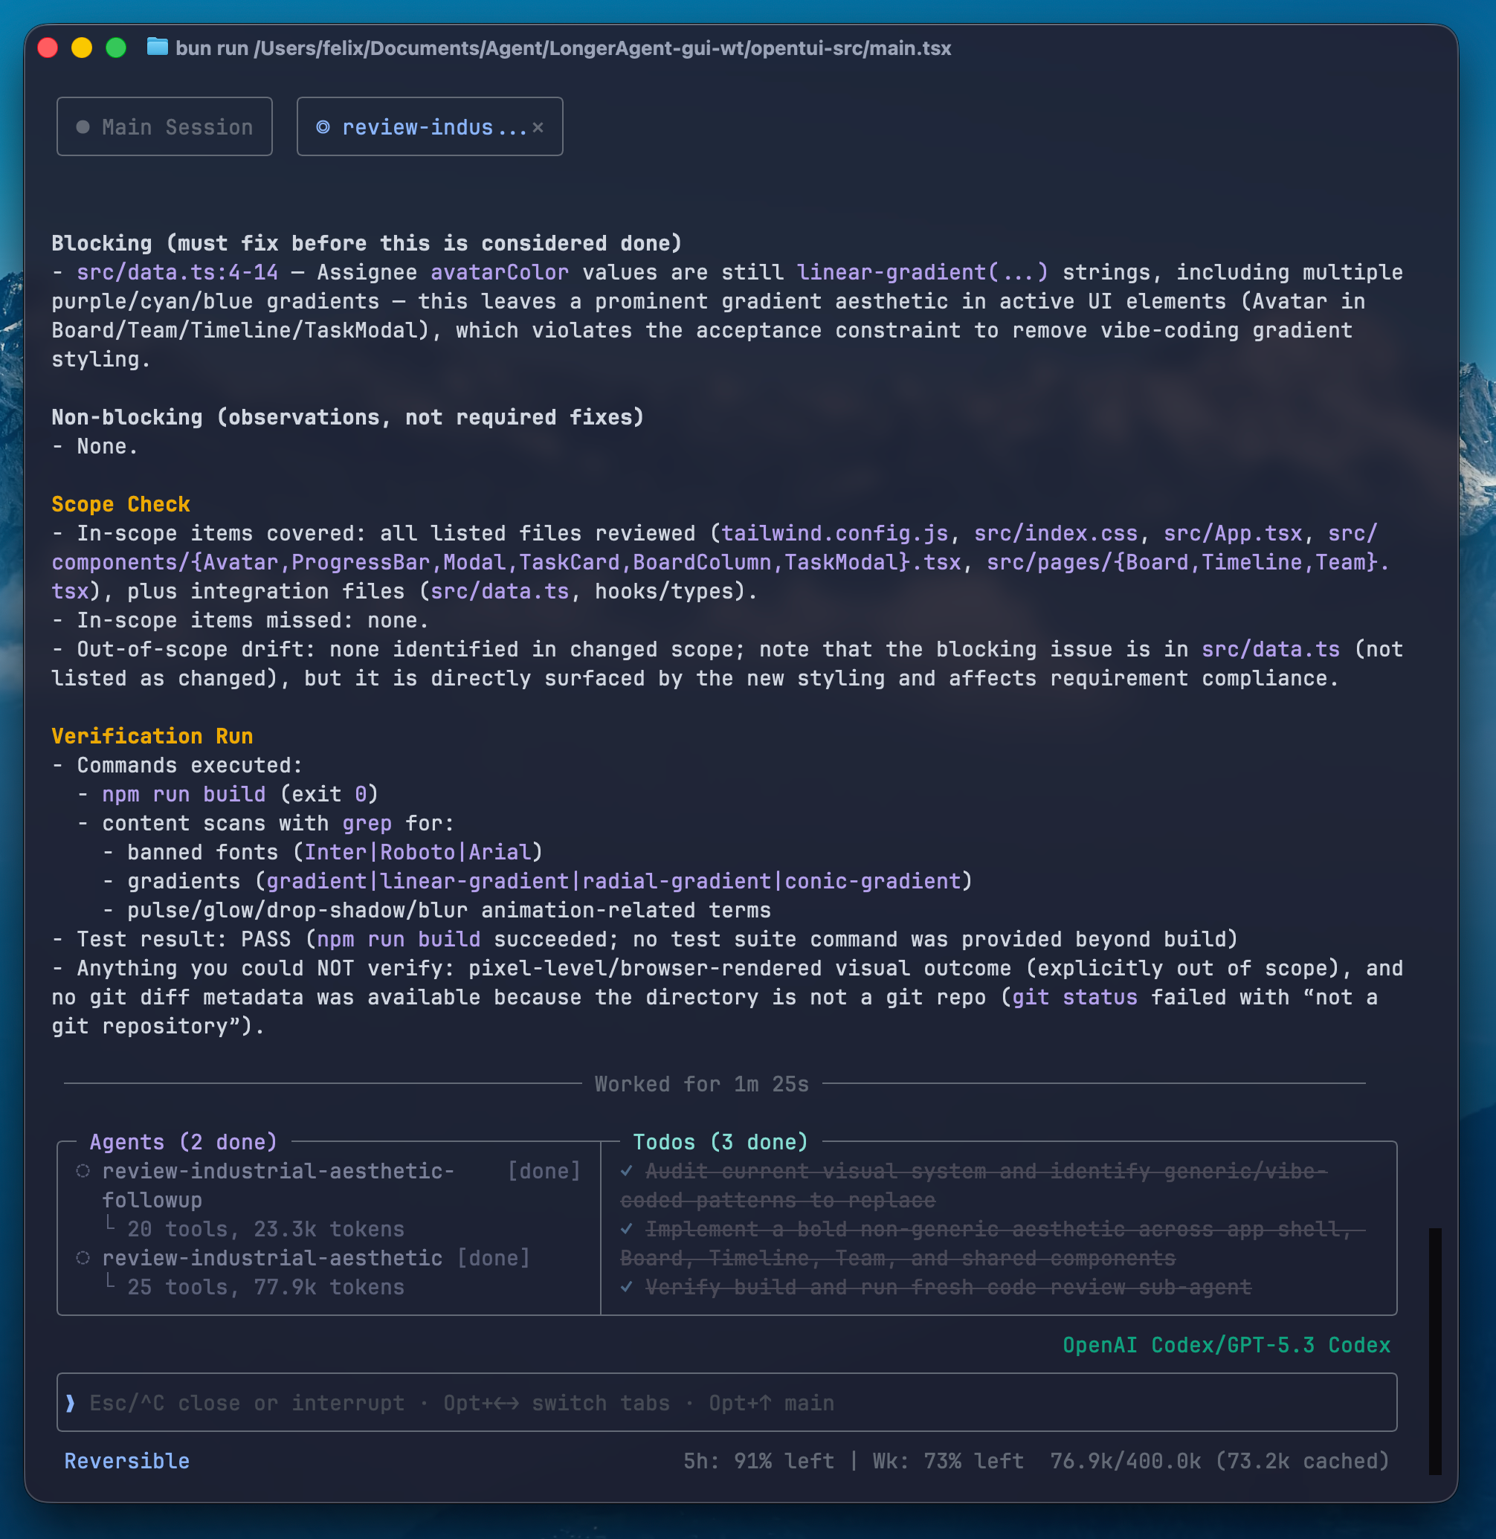Click the window title path text
Screen dimensions: 1496x1539
click(x=564, y=48)
